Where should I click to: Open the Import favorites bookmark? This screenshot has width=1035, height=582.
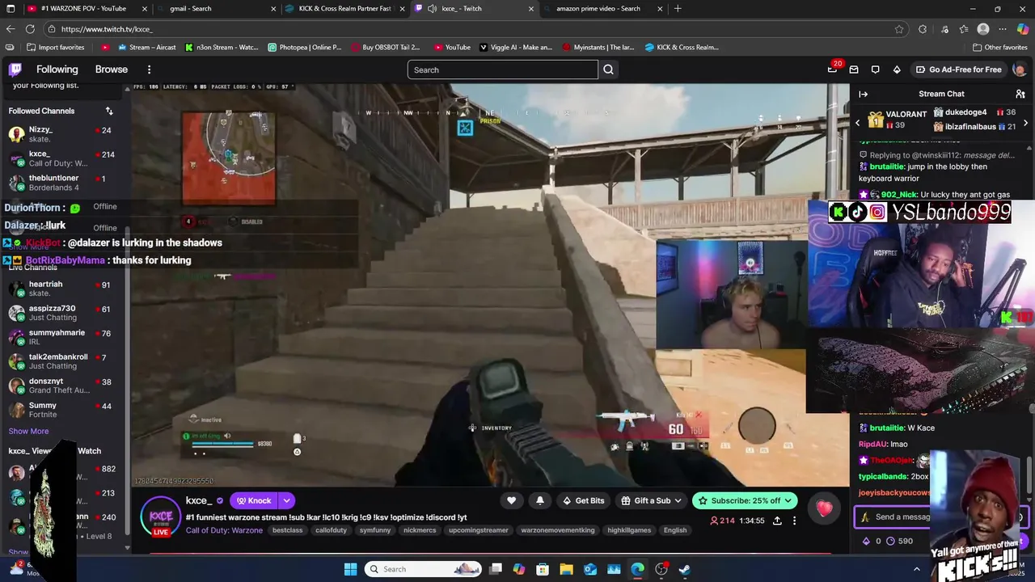[x=56, y=47]
